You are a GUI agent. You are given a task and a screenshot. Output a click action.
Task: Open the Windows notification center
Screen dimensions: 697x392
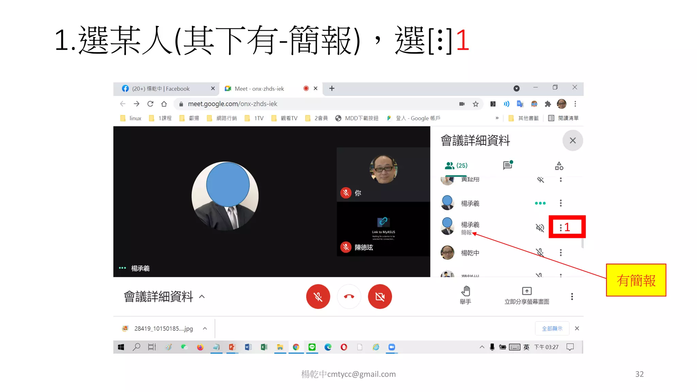pos(570,347)
